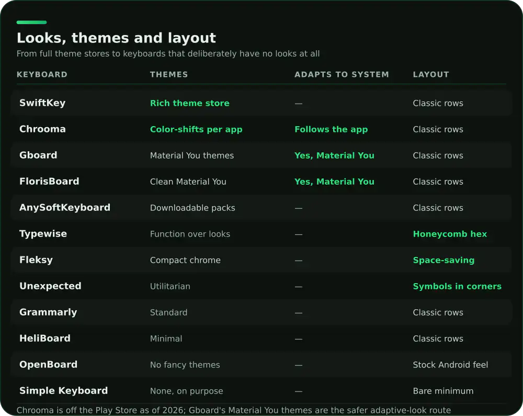Click the Chrooma Play Store footnote

point(233,410)
